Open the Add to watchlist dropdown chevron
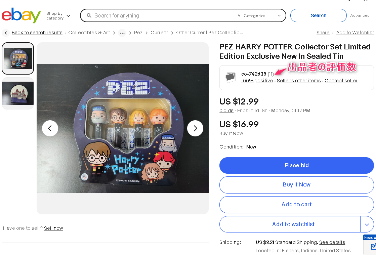The height and width of the screenshot is (255, 376). [368, 224]
